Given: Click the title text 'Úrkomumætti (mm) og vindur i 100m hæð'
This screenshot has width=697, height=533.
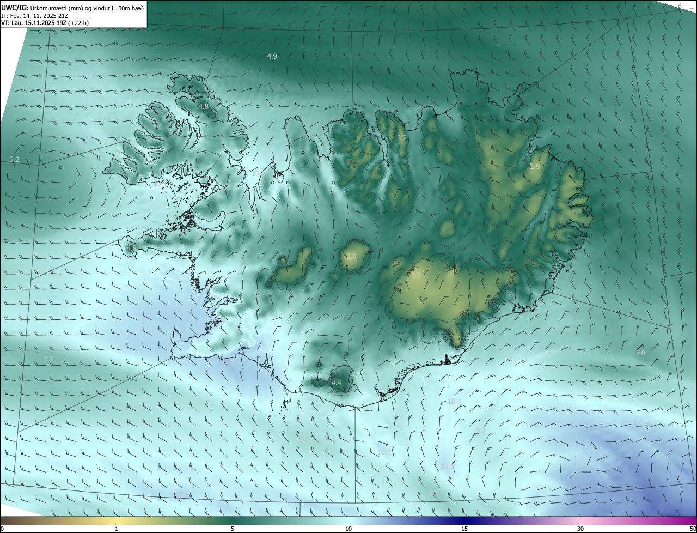Looking at the screenshot, I should [87, 8].
